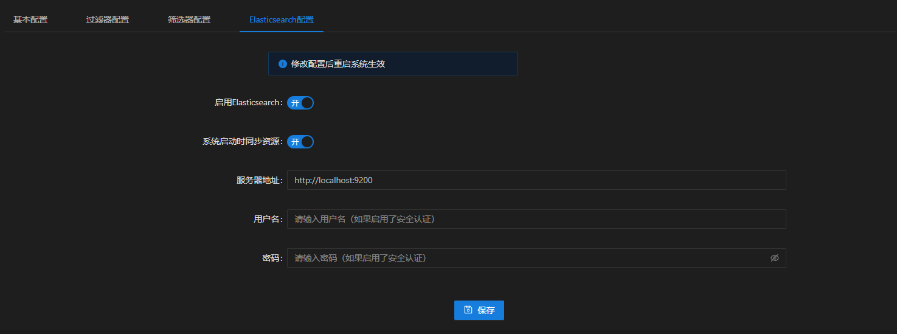Click the round knob of 启用Elasticsearch switch
This screenshot has height=334, width=897.
coord(307,103)
